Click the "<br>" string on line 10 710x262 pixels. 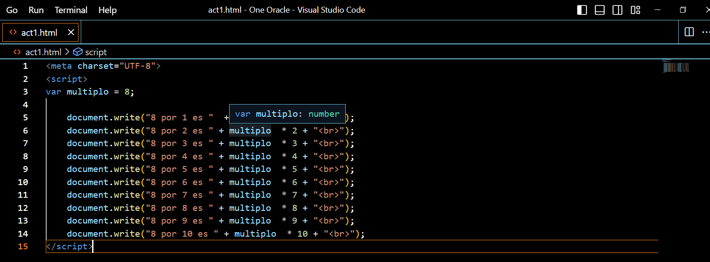pos(328,182)
